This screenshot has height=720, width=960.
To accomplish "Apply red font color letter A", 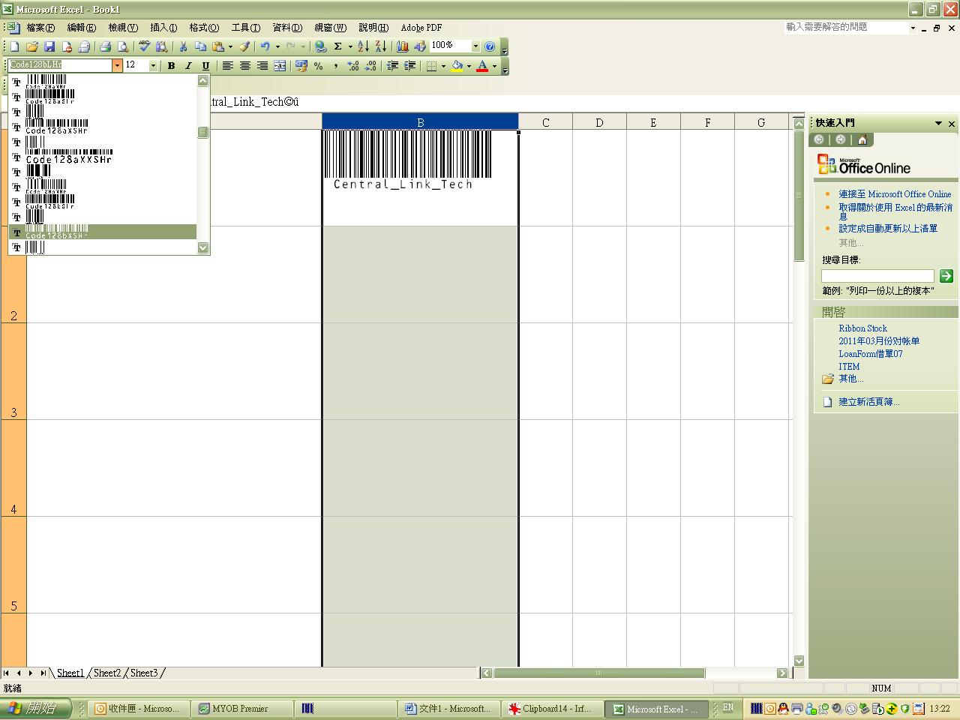I will click(x=482, y=66).
